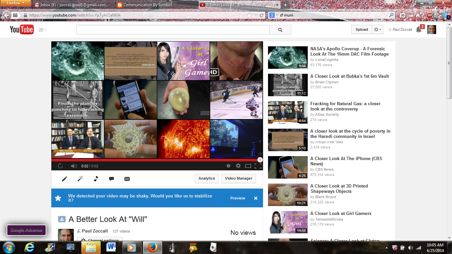Open NASA's Apollo Coverup suggested video
Screen dimensions: 452x254
(349, 51)
